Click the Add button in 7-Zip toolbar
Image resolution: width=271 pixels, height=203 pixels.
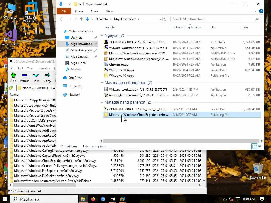coord(13,77)
